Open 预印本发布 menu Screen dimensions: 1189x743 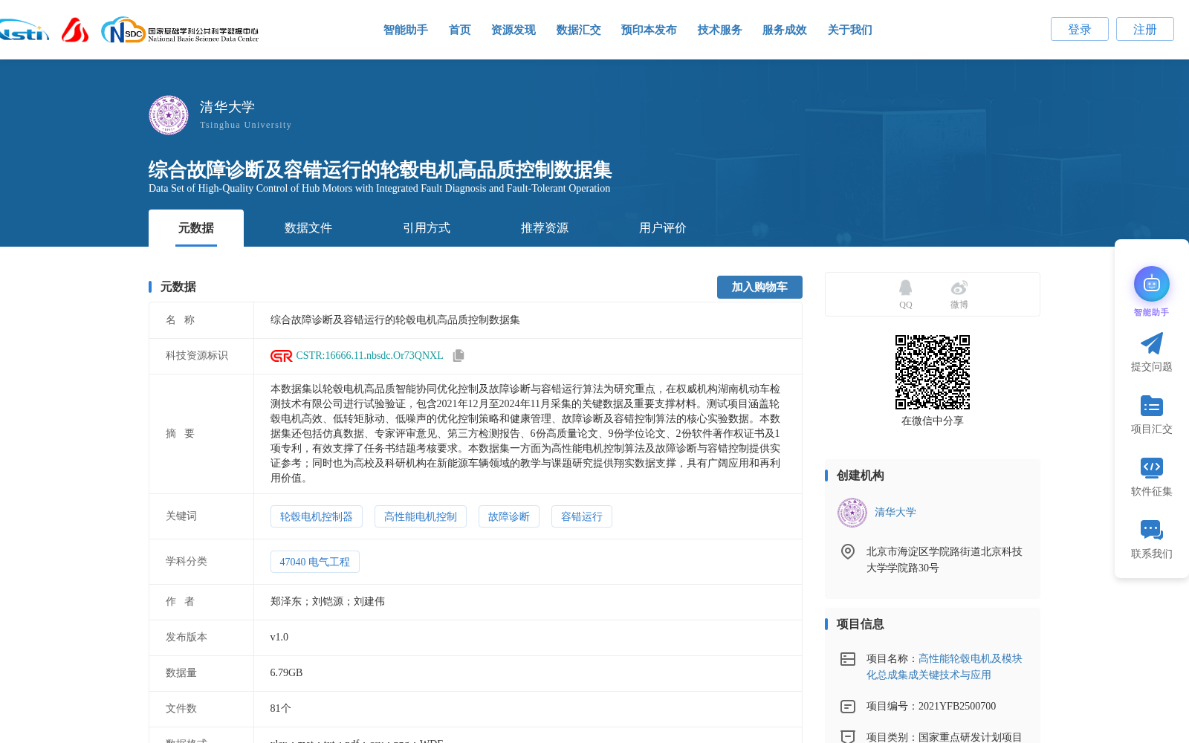(649, 30)
